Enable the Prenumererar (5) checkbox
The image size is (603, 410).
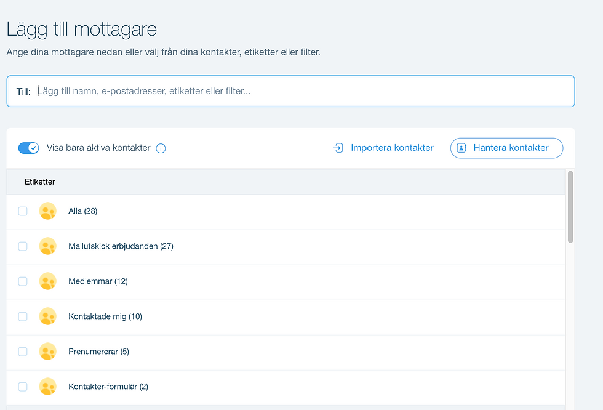[x=23, y=352]
